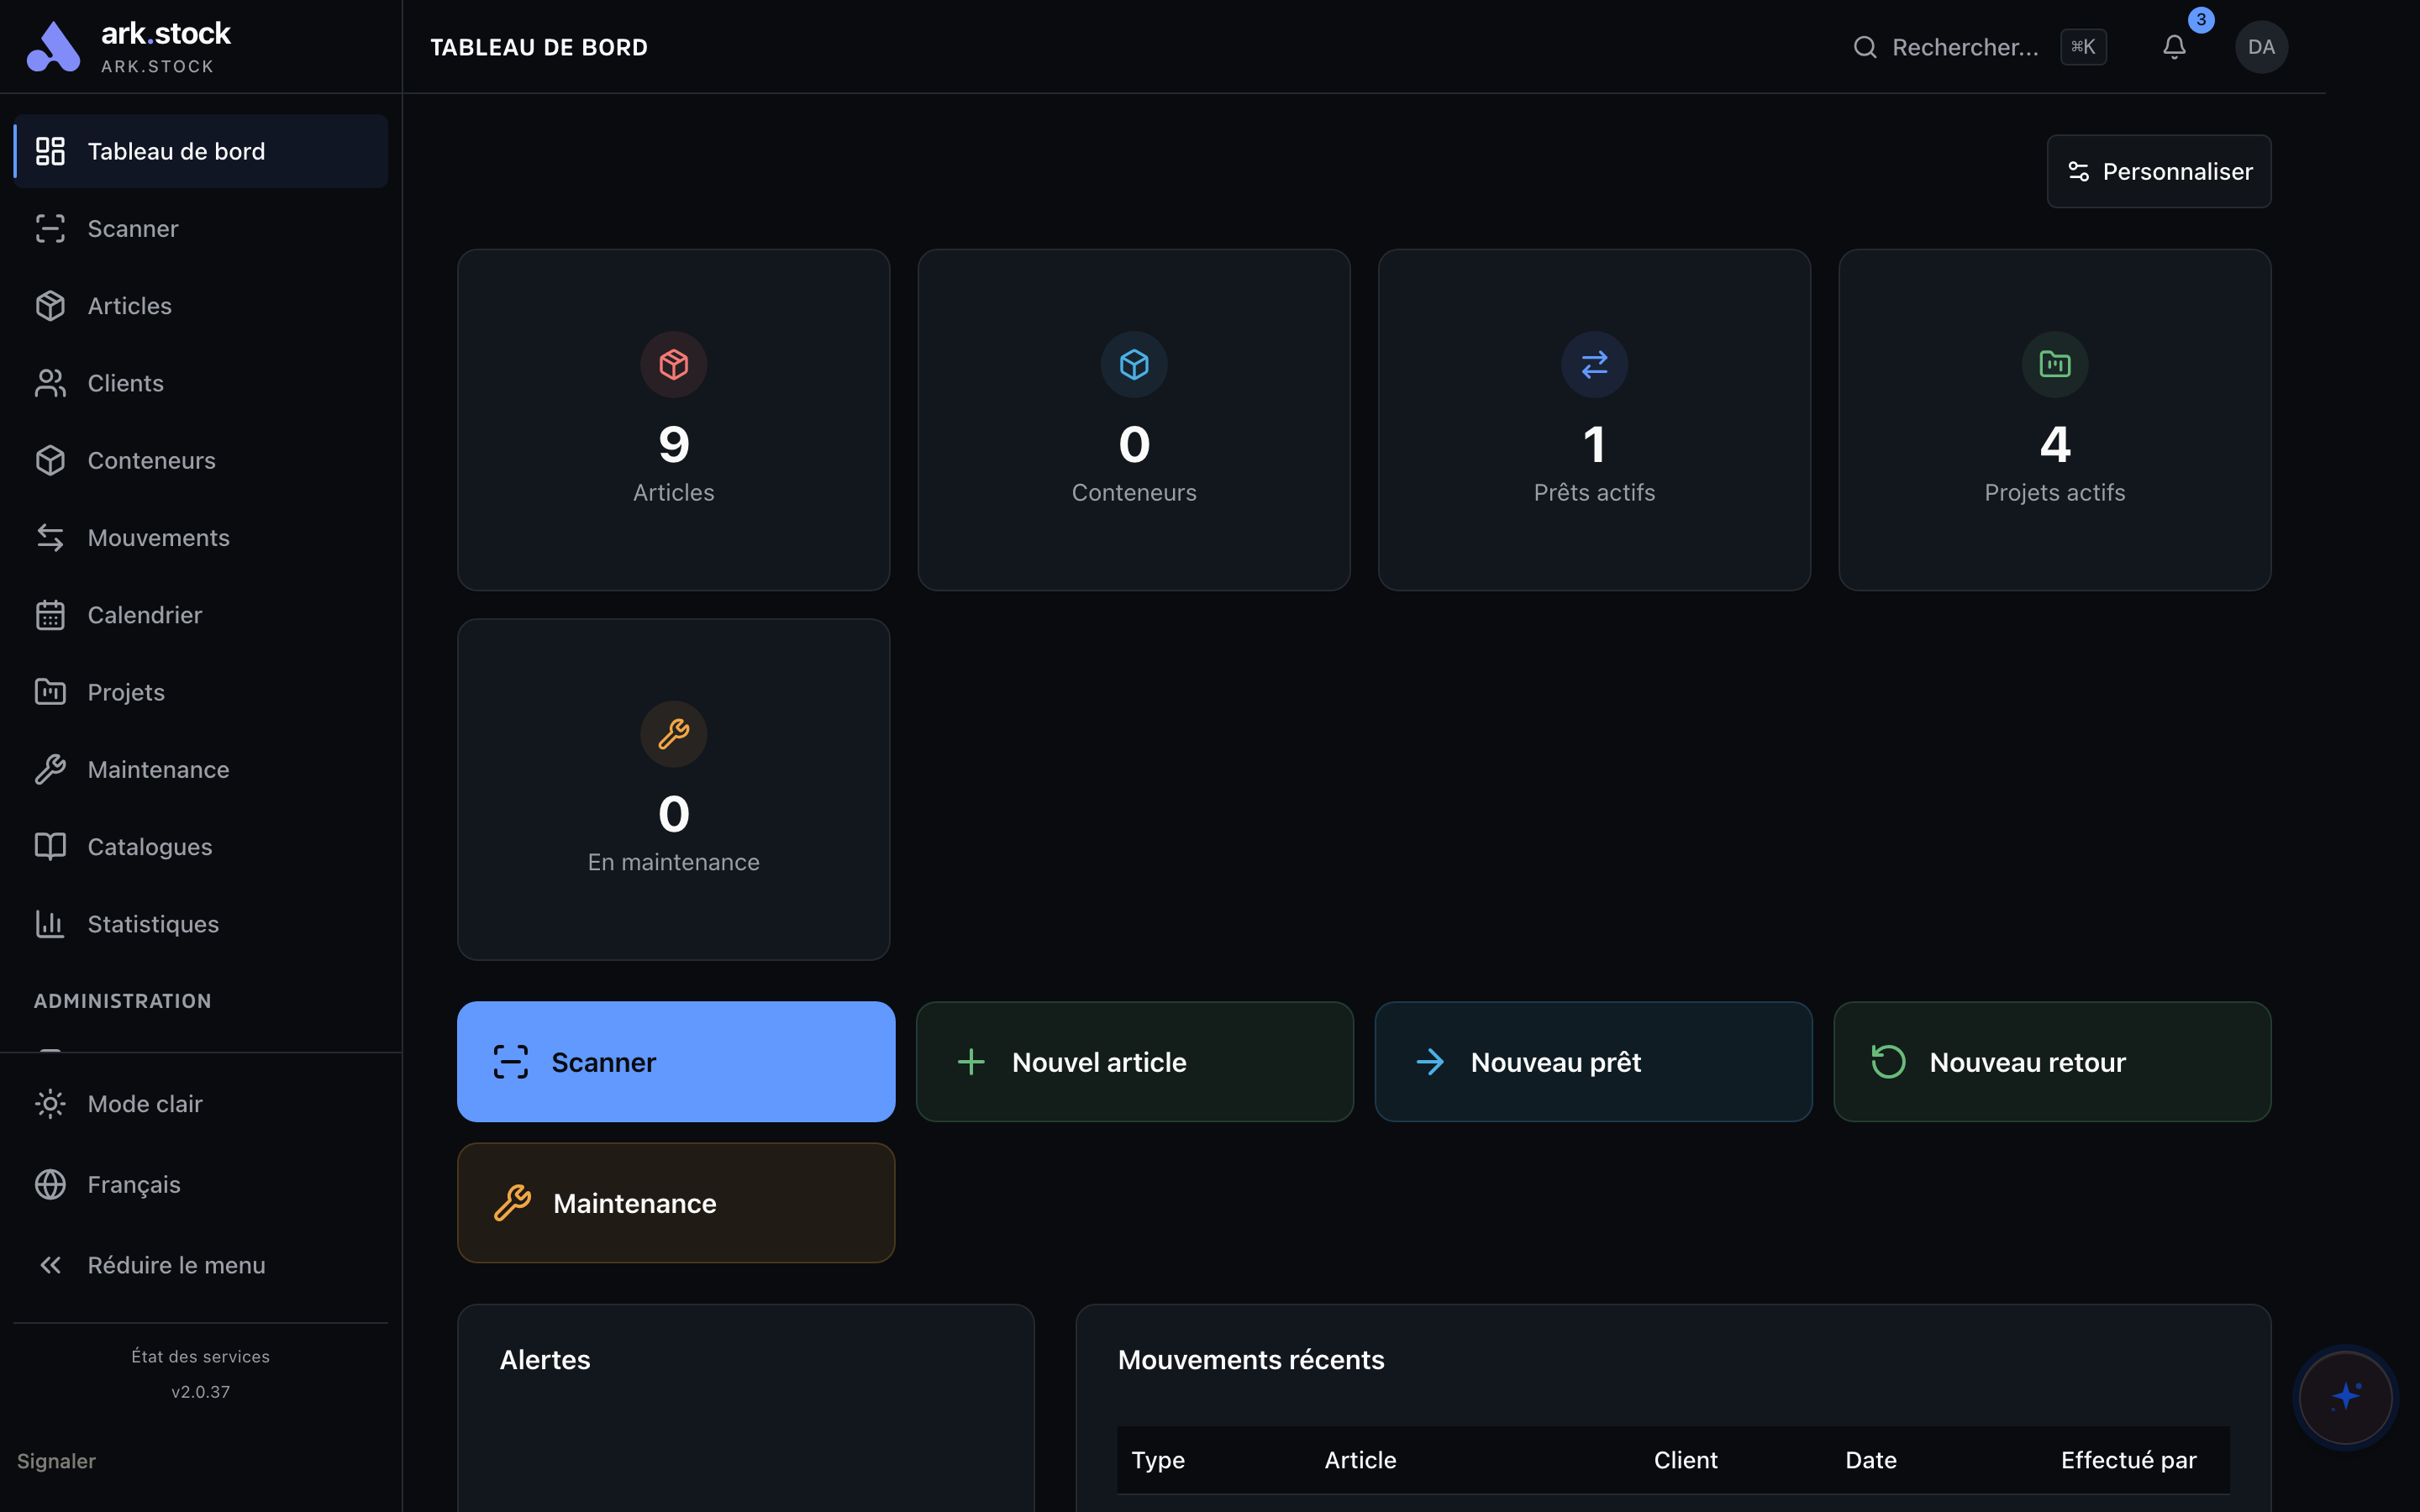2420x1512 pixels.
Task: Click the Catalogues book icon
Action: coord(50,847)
